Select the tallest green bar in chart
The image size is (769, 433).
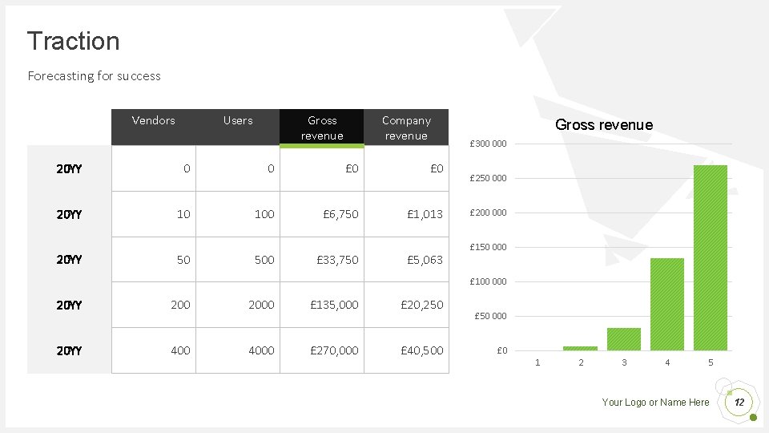click(711, 257)
